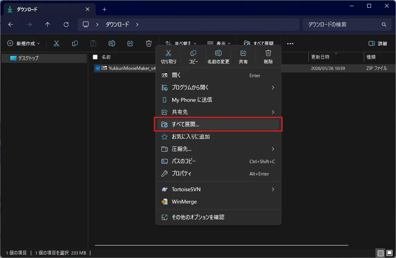This screenshot has width=396, height=258.
Task: Open プロパティ from context menu
Action: tap(218, 174)
